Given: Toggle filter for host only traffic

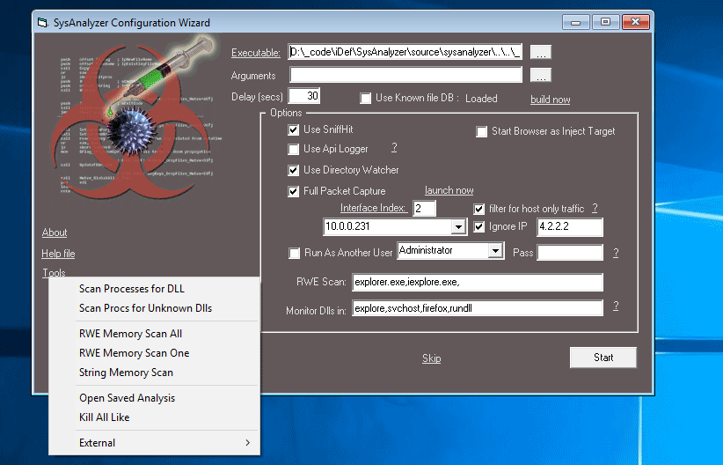Looking at the screenshot, I should (479, 210).
